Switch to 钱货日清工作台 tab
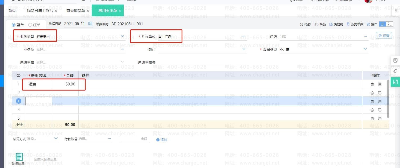 (40, 11)
